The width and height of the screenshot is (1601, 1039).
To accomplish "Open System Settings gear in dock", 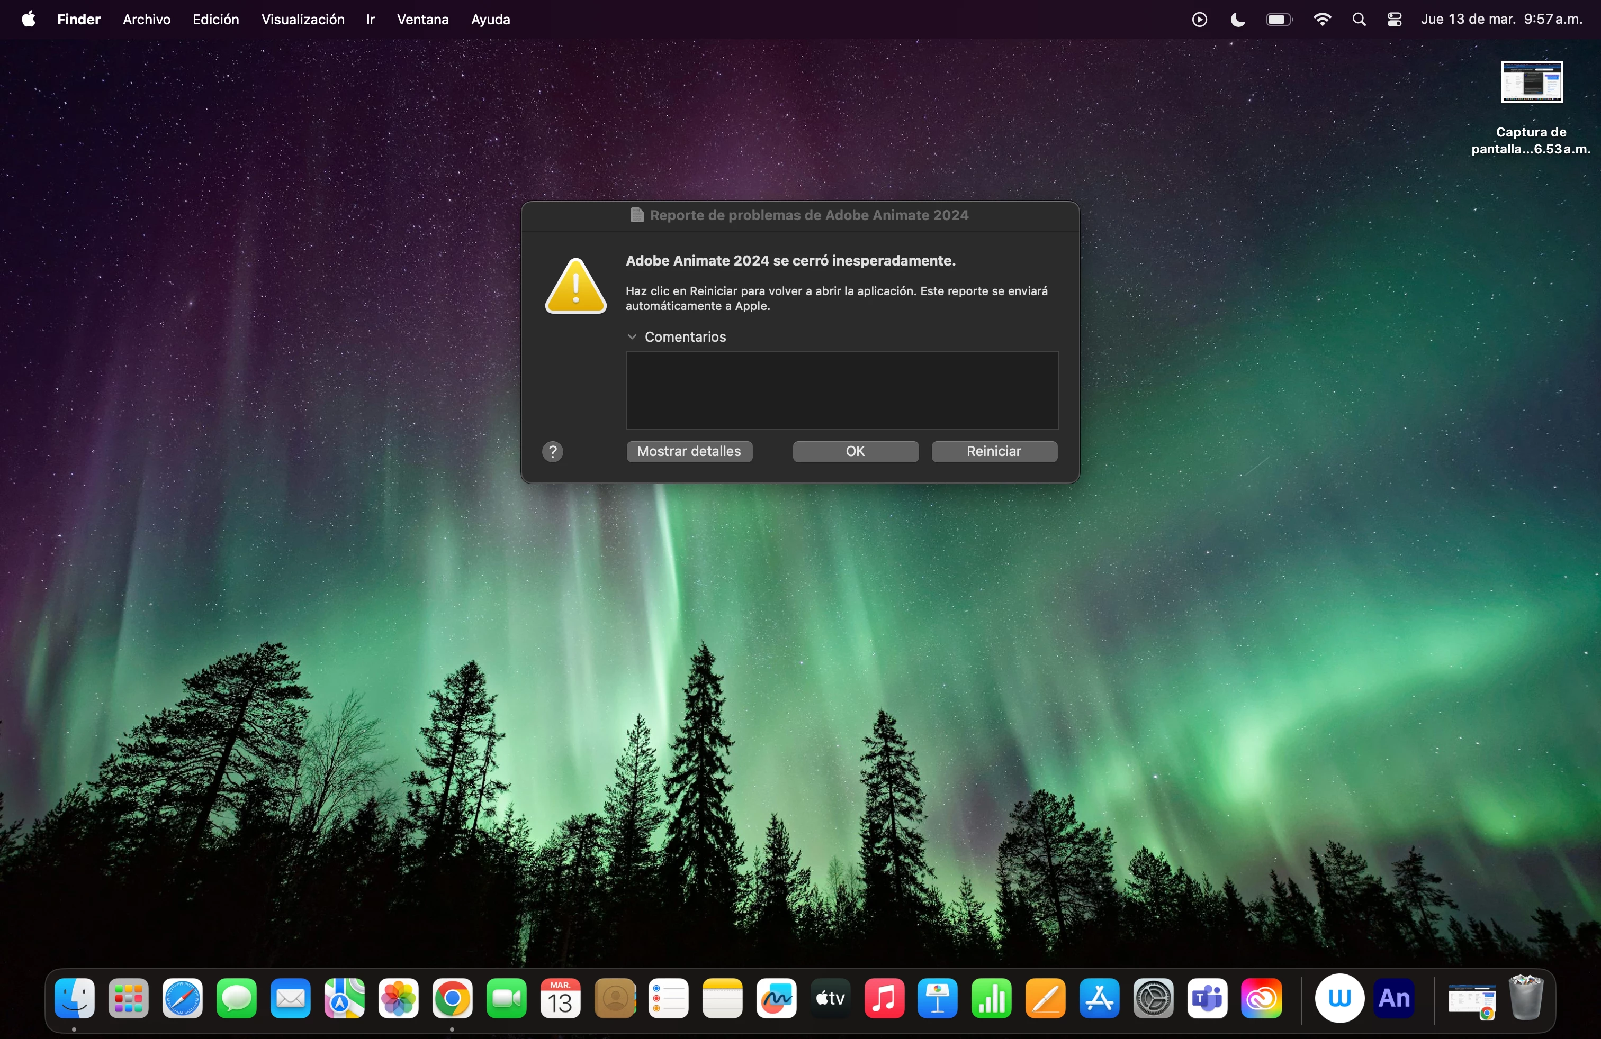I will 1154,998.
